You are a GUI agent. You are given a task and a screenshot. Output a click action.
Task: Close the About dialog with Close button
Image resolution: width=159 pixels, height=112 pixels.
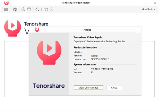point(114,88)
